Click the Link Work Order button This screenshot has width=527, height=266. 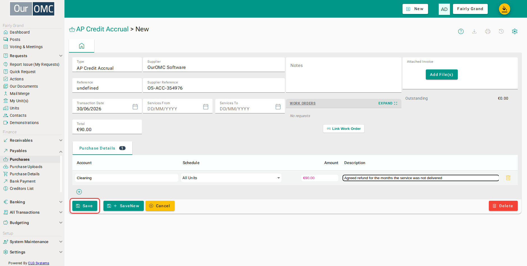[x=344, y=129]
